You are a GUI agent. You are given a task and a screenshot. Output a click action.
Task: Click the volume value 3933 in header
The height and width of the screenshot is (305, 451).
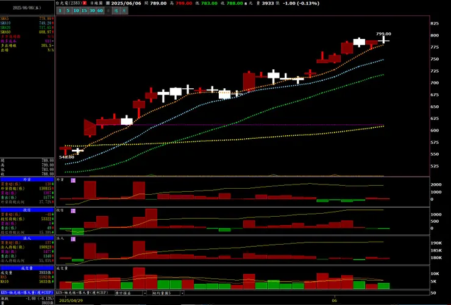click(268, 3)
